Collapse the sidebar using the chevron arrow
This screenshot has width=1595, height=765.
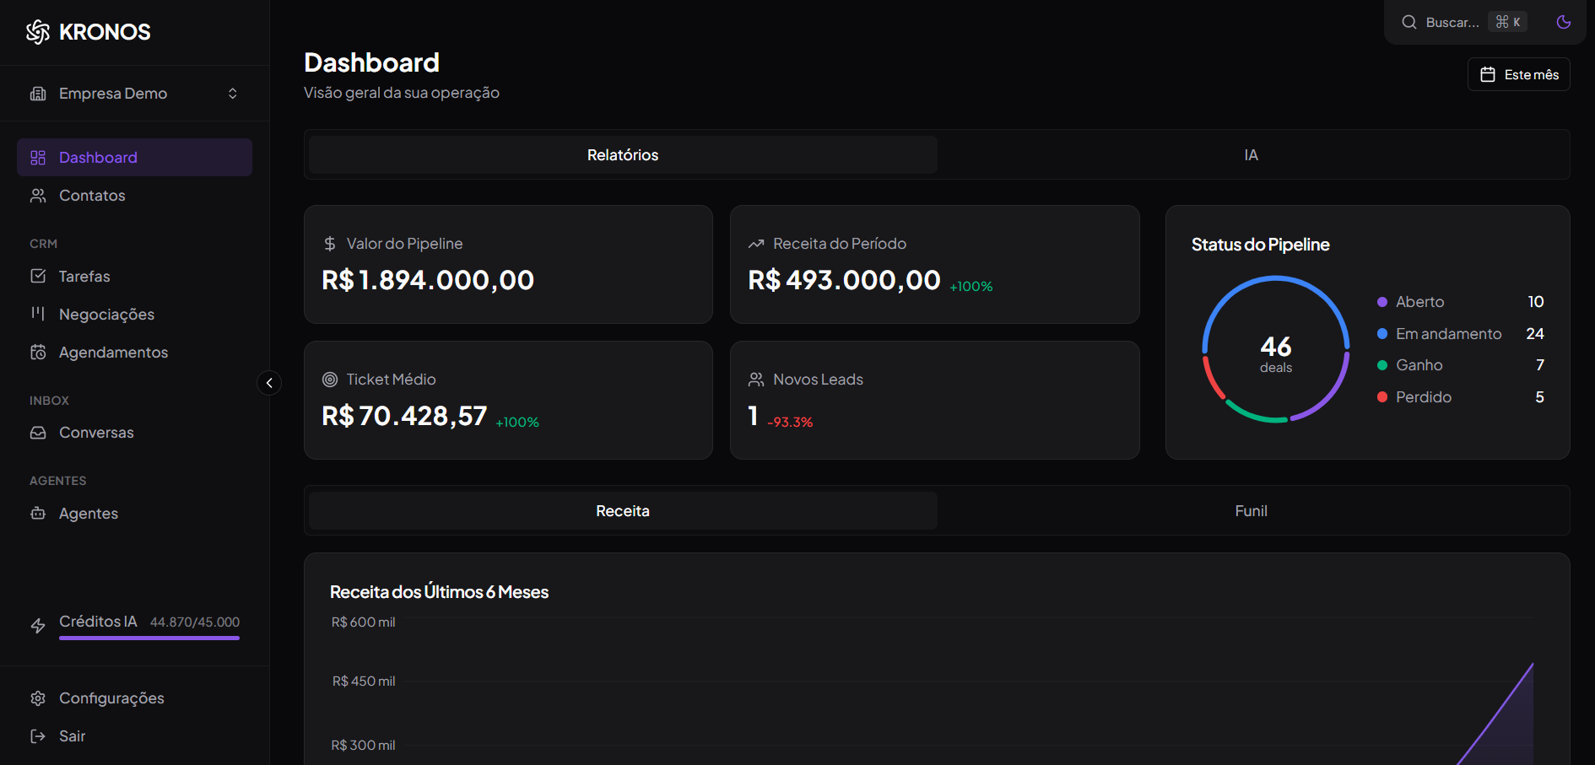point(269,383)
